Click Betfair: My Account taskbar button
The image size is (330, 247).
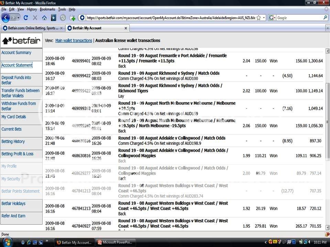(74, 243)
